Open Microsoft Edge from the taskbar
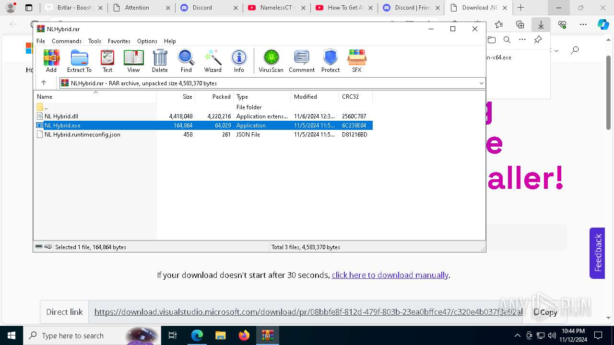Image resolution: width=614 pixels, height=345 pixels. 197,335
